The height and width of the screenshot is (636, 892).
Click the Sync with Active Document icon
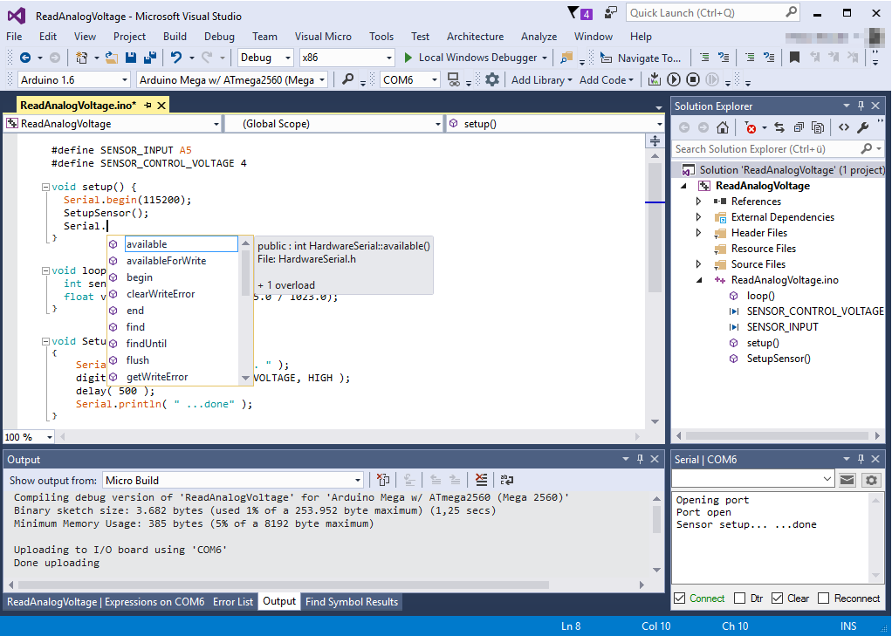click(779, 127)
